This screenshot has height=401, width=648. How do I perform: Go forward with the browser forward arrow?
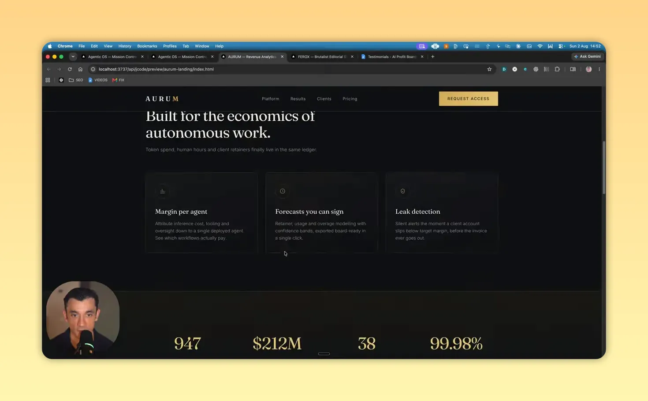59,69
